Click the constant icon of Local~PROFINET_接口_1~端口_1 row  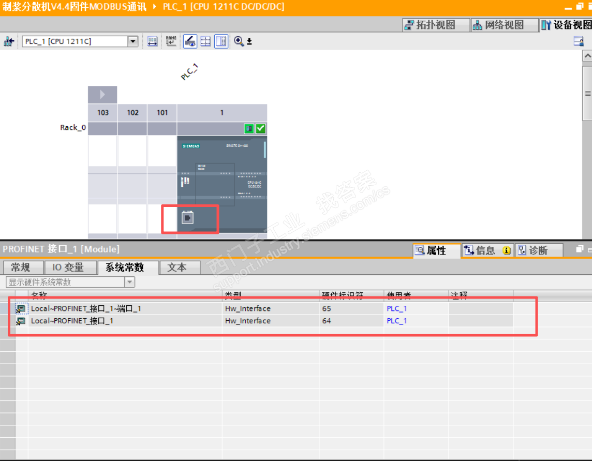21,309
